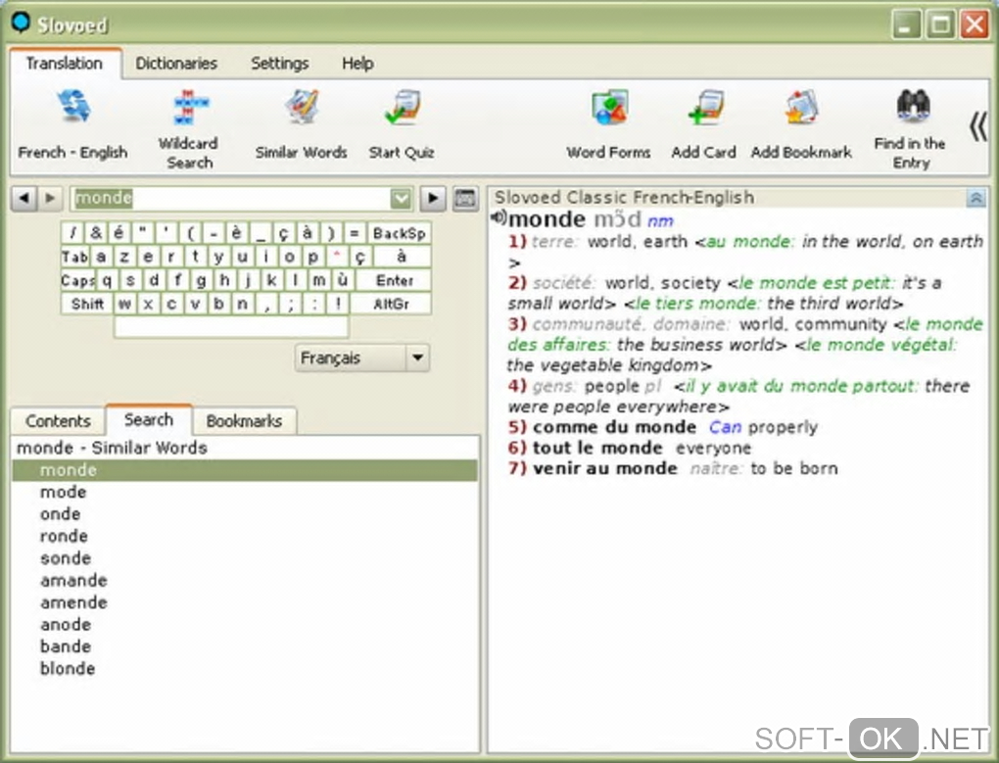
Task: Click 'comme du monde' phrase in entry
Action: pyautogui.click(x=615, y=427)
